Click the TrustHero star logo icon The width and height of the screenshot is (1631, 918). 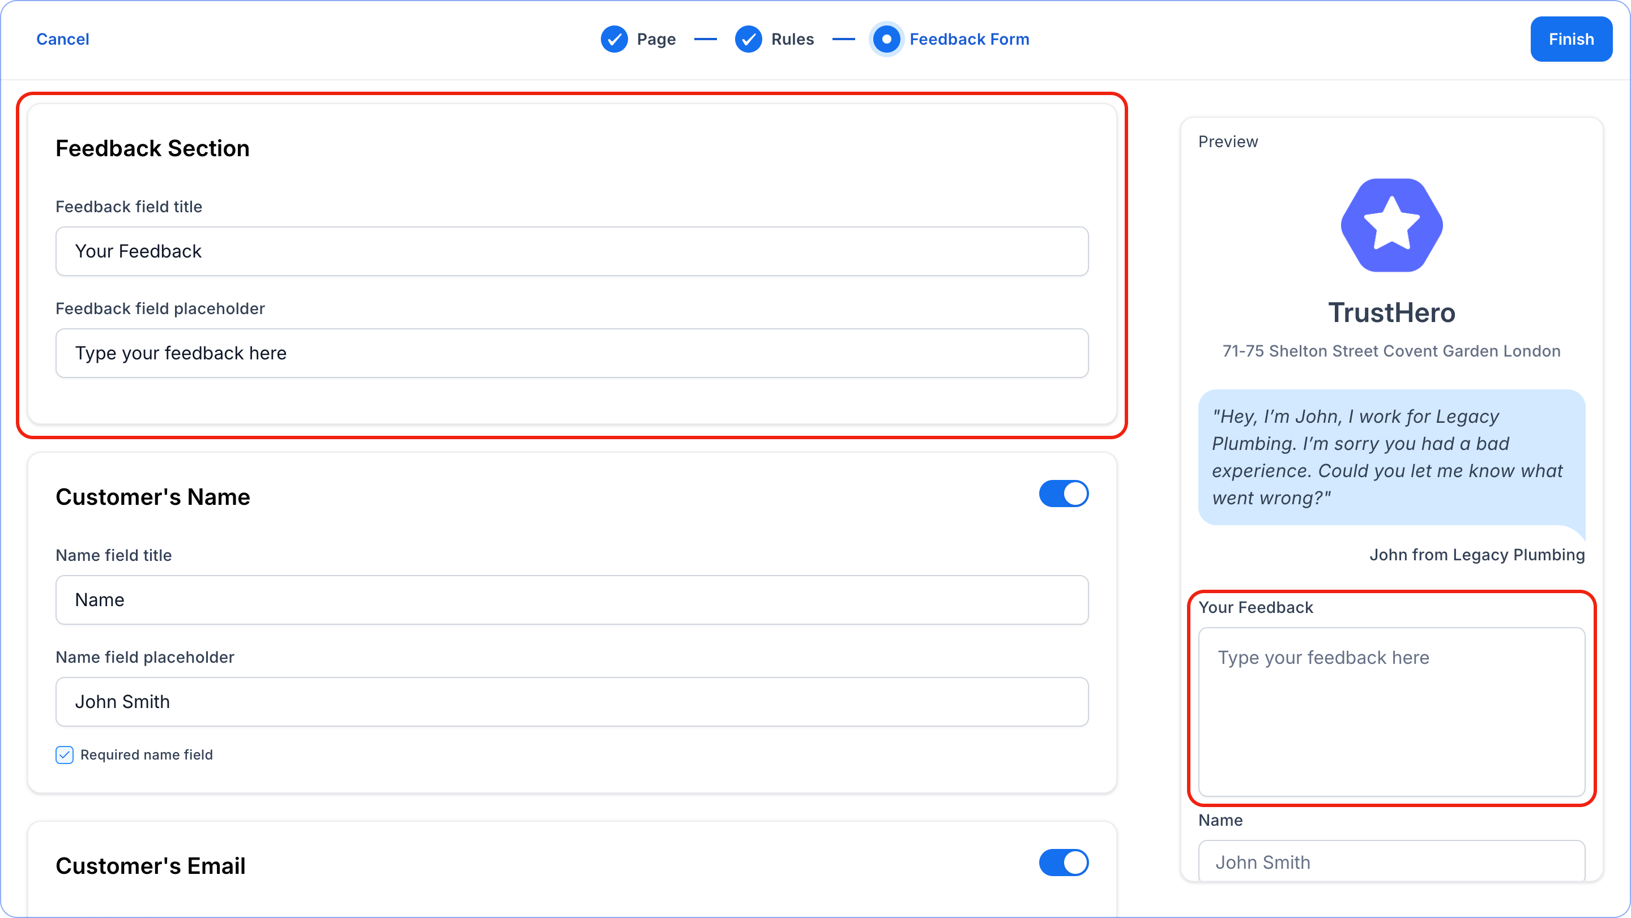[1391, 226]
